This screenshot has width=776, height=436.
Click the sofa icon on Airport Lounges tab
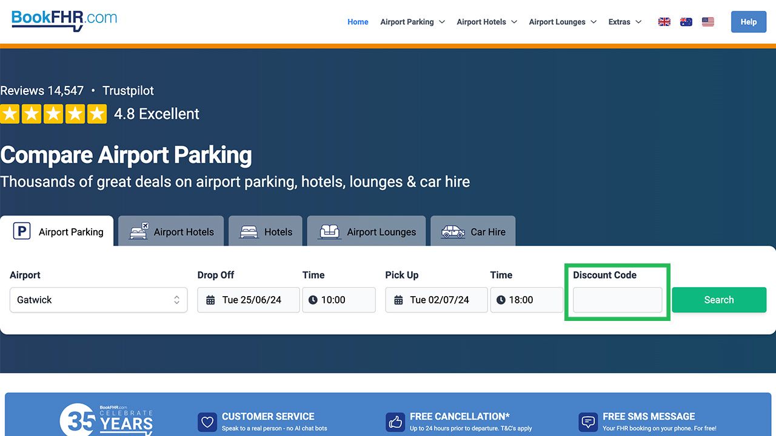329,231
